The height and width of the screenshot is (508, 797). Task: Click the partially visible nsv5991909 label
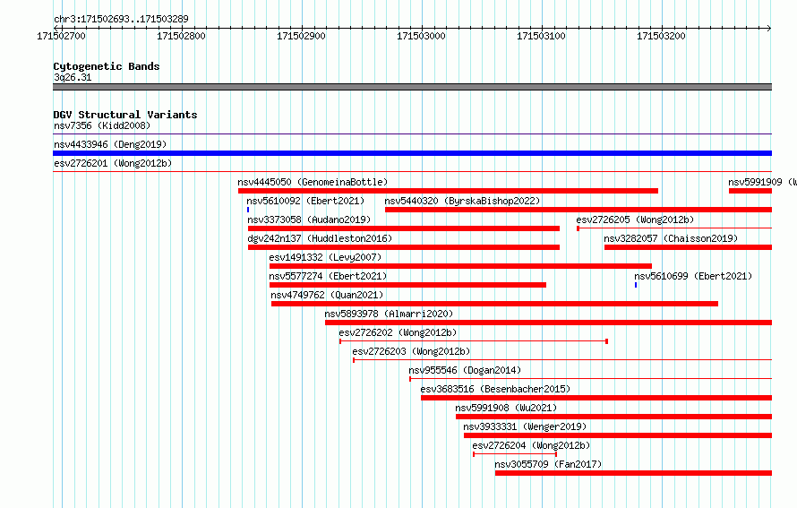coord(762,182)
